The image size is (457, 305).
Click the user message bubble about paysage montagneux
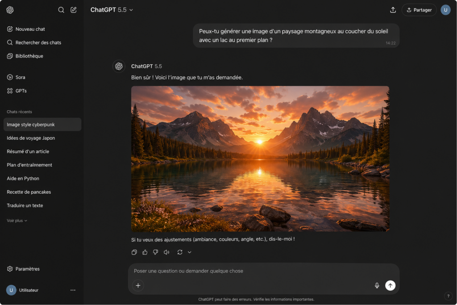click(296, 36)
